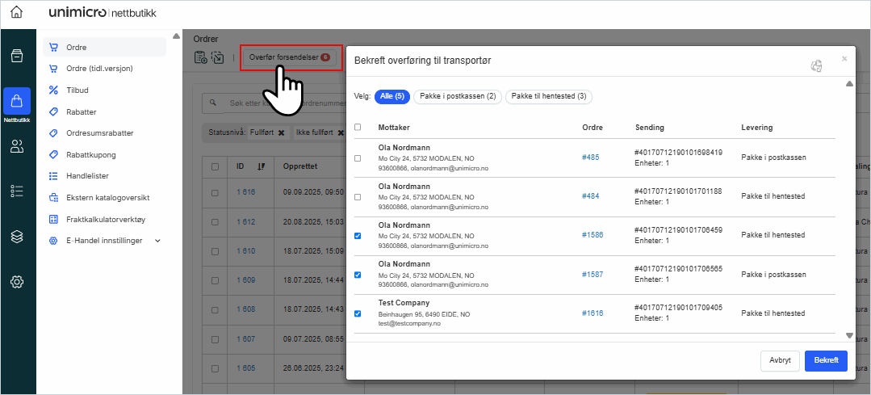Expand the E-Handel innstillinger menu
Viewport: 871px width, 395px height.
tap(157, 241)
